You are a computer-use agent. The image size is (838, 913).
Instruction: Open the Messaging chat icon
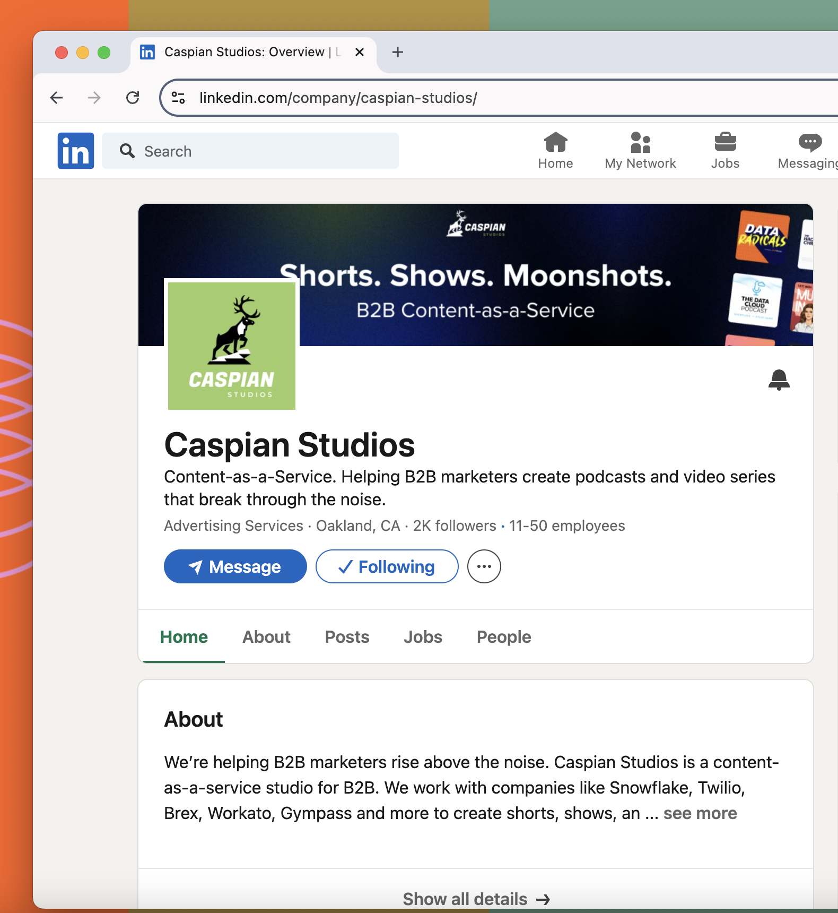(810, 142)
